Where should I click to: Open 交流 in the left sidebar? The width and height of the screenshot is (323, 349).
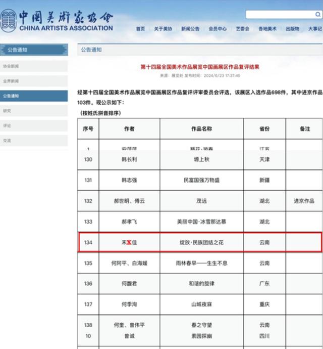pyautogui.click(x=33, y=140)
